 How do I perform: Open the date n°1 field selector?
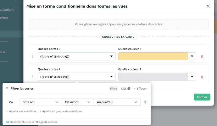[40, 102]
